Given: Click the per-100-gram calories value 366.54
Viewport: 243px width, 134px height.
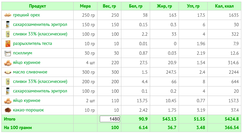Looking at the screenshot, I should (232, 128).
